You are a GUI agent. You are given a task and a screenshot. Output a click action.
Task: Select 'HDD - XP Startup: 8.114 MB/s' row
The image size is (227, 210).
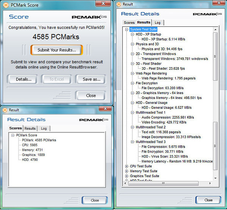[163, 39]
